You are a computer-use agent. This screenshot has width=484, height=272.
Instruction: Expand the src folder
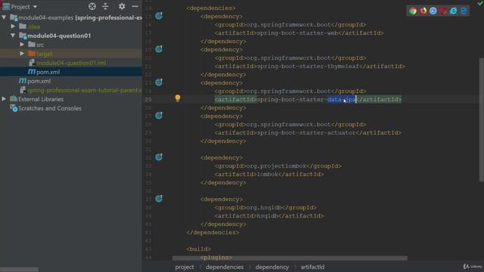pyautogui.click(x=22, y=45)
